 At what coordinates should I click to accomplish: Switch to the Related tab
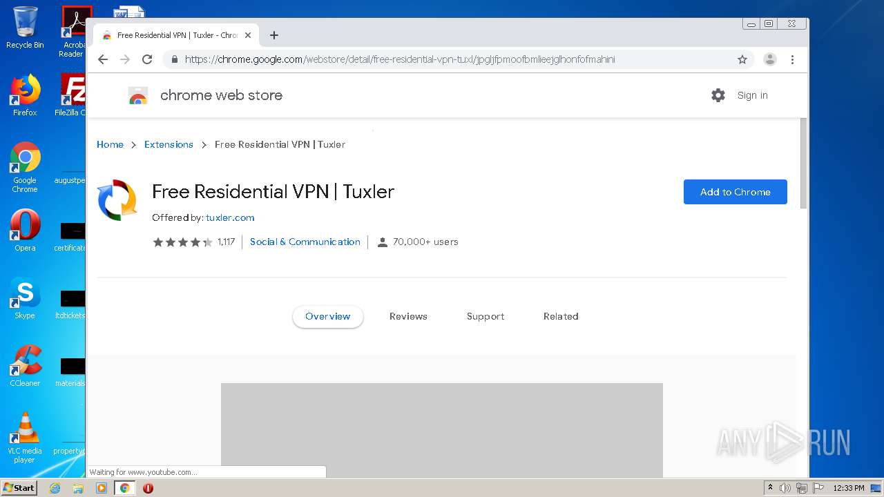tap(561, 316)
